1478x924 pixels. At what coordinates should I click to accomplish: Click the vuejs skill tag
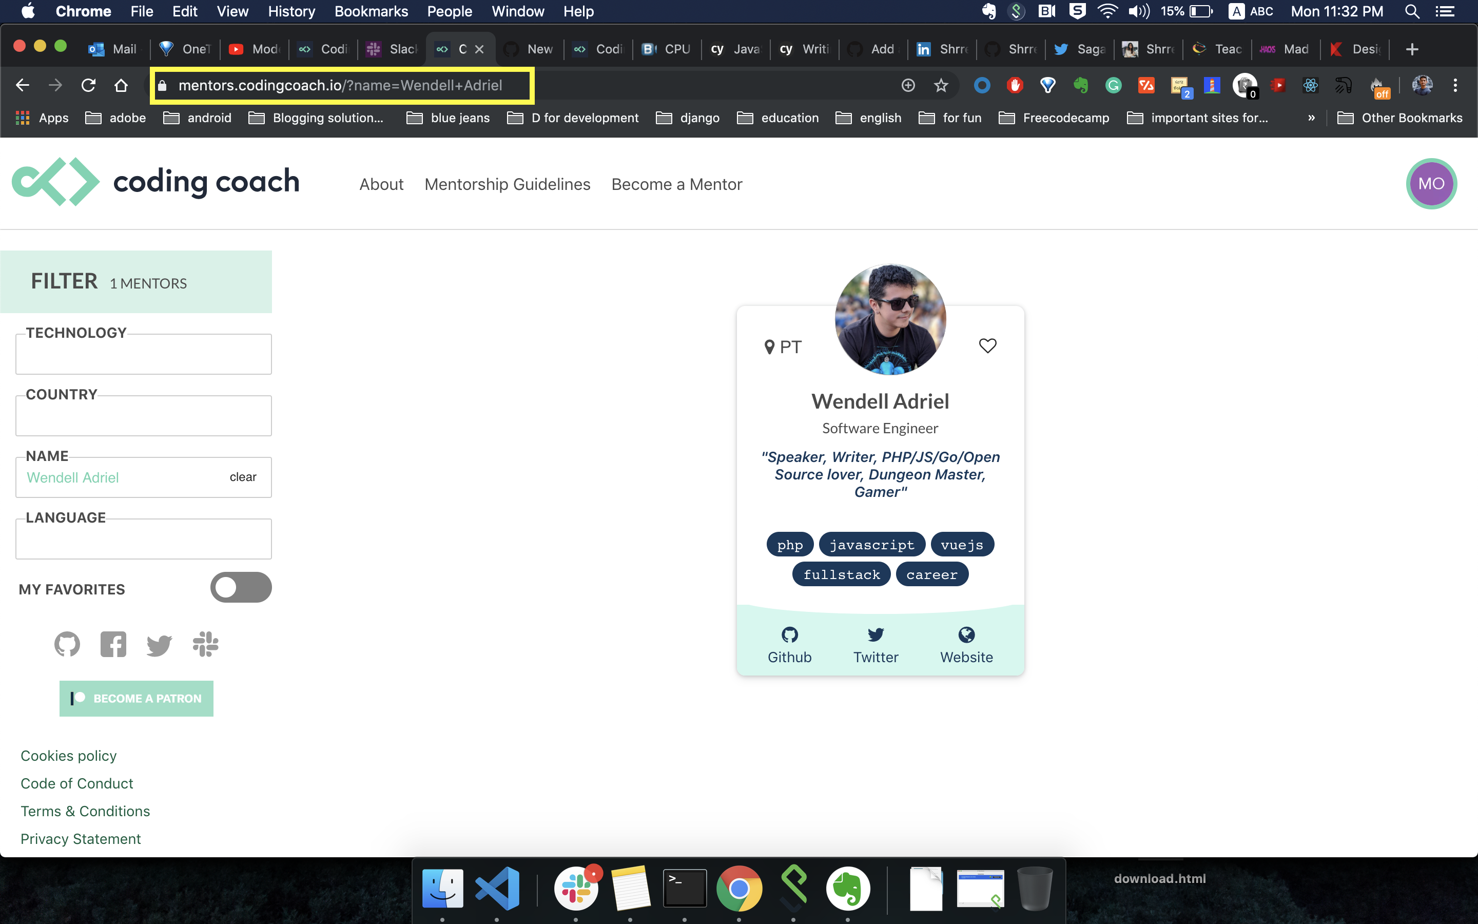962,545
